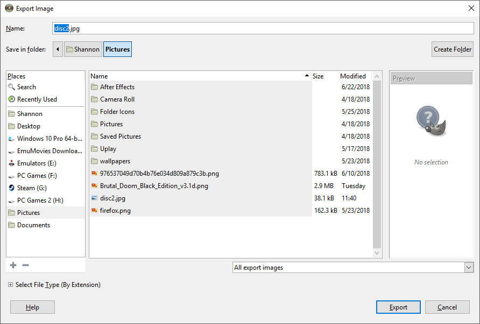Click the file list scrollbar down arrow
The height and width of the screenshot is (324, 480).
(x=377, y=253)
